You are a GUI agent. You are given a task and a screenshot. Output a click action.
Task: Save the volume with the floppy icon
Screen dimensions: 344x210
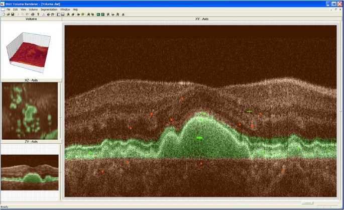12,14
